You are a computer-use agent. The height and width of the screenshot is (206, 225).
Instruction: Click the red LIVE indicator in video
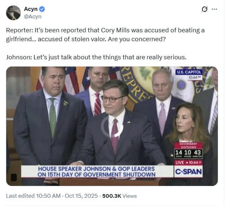pos(188,162)
